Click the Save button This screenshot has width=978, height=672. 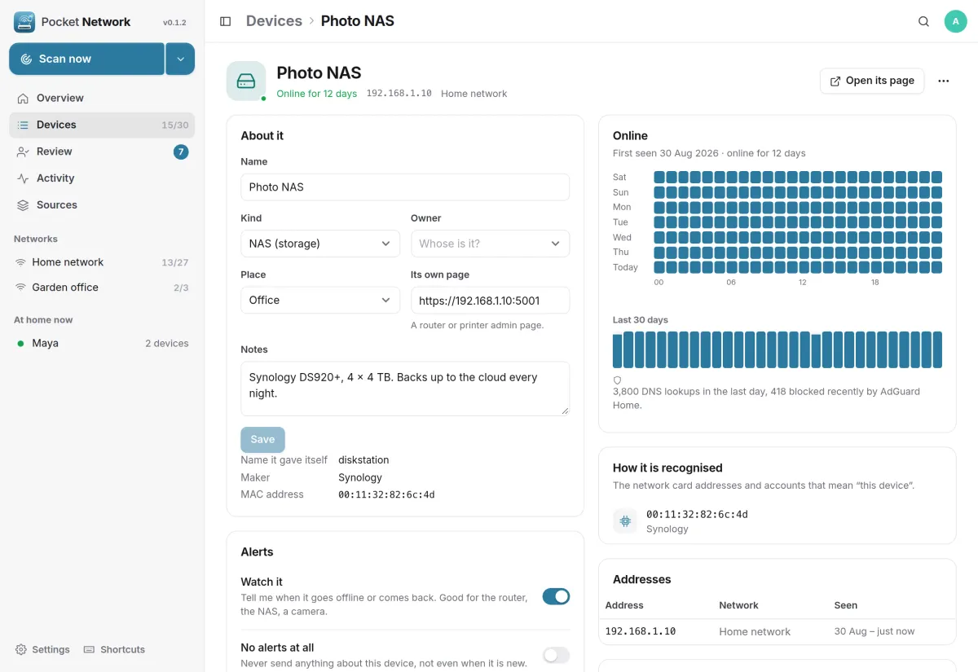[262, 439]
